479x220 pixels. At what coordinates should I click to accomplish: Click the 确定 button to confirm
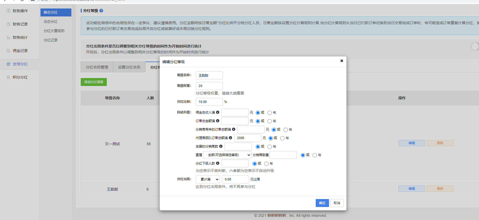322,203
